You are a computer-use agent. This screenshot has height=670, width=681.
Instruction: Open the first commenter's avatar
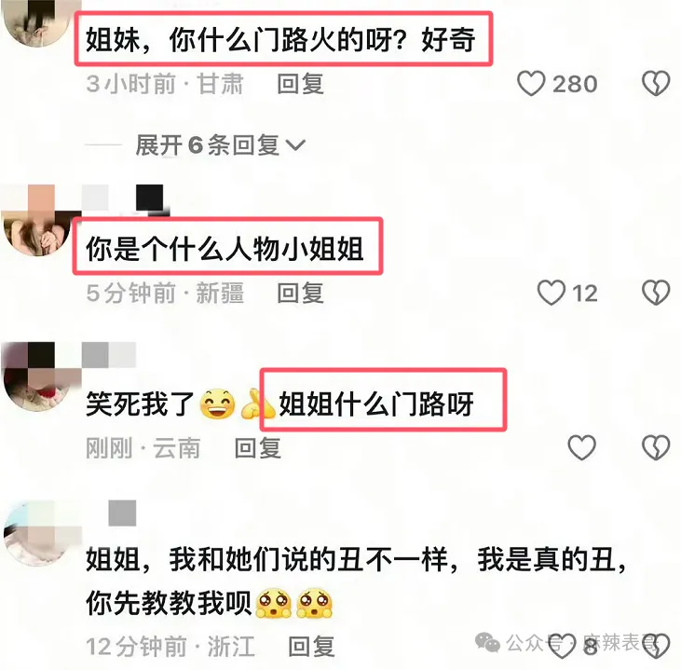click(36, 20)
